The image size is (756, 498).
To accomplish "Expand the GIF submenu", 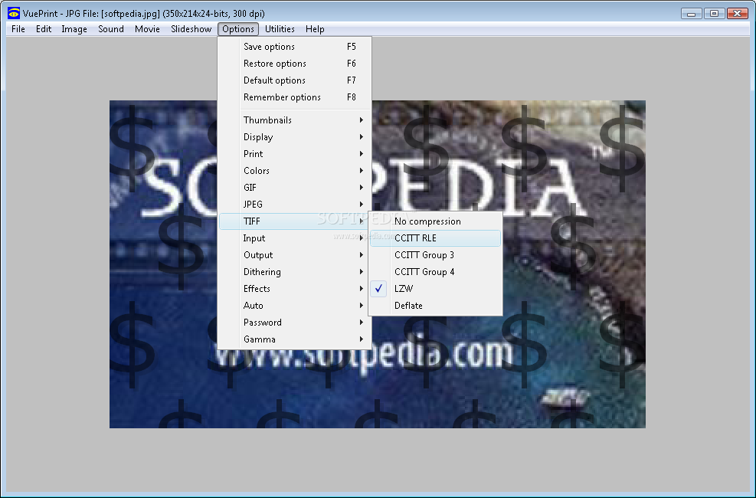I will point(295,188).
